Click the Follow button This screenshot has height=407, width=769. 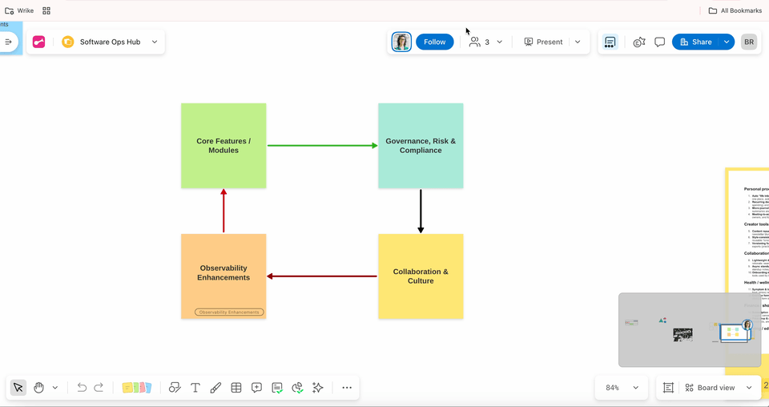click(x=434, y=42)
